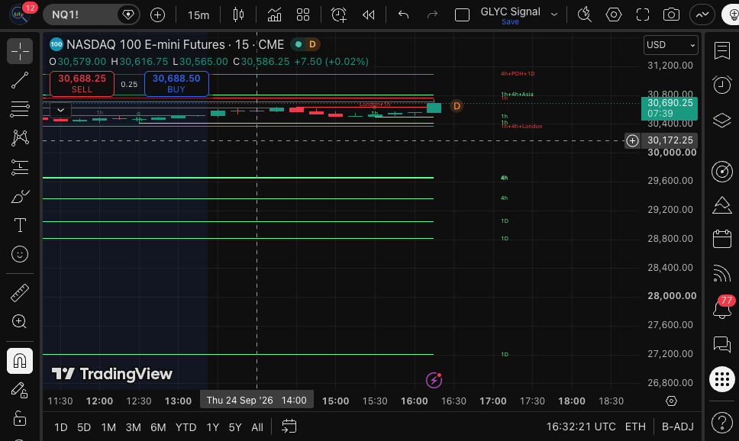The height and width of the screenshot is (441, 739).
Task: Select the text annotation tool
Action: pyautogui.click(x=20, y=225)
